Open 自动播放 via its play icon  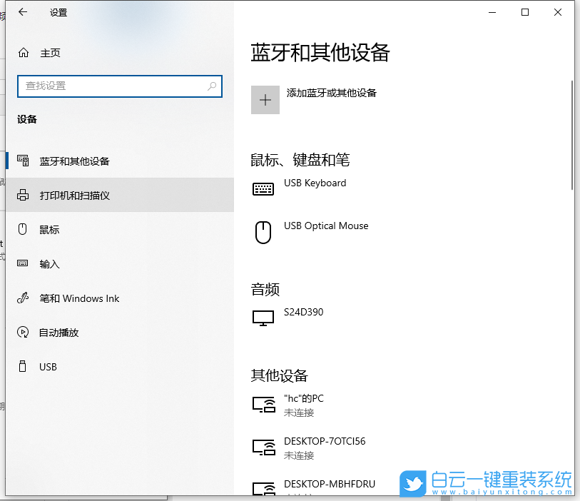point(23,332)
